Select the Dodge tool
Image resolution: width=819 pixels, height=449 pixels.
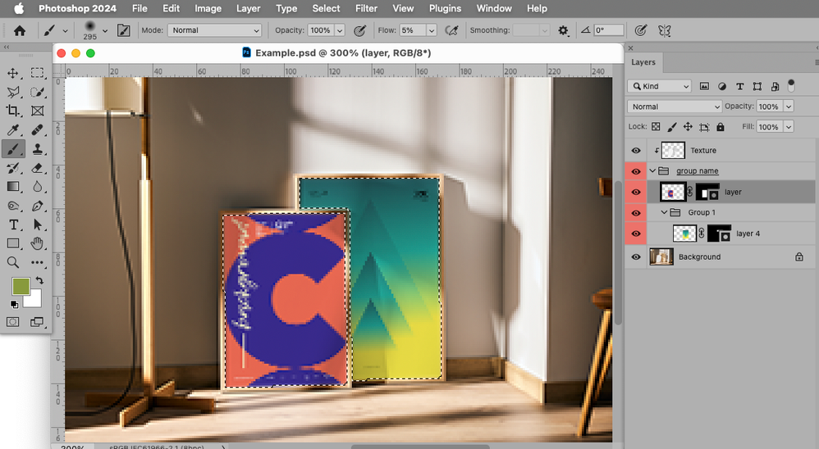(13, 206)
